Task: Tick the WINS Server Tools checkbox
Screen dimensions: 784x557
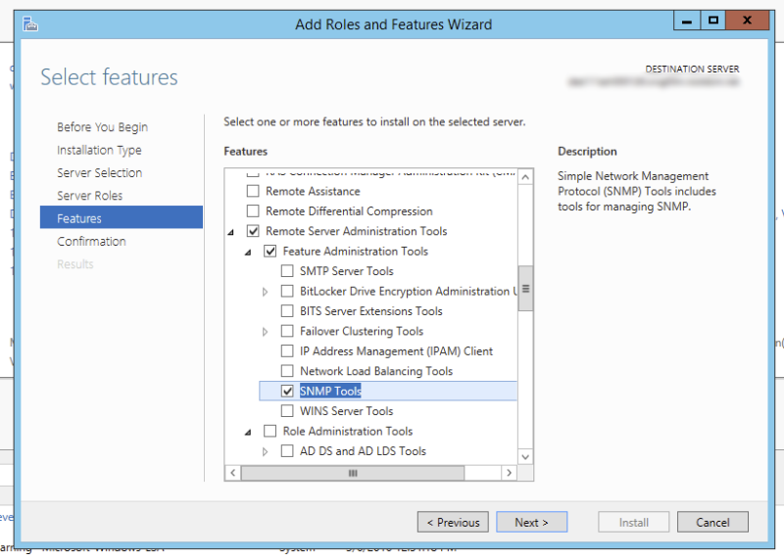Action: pyautogui.click(x=287, y=411)
